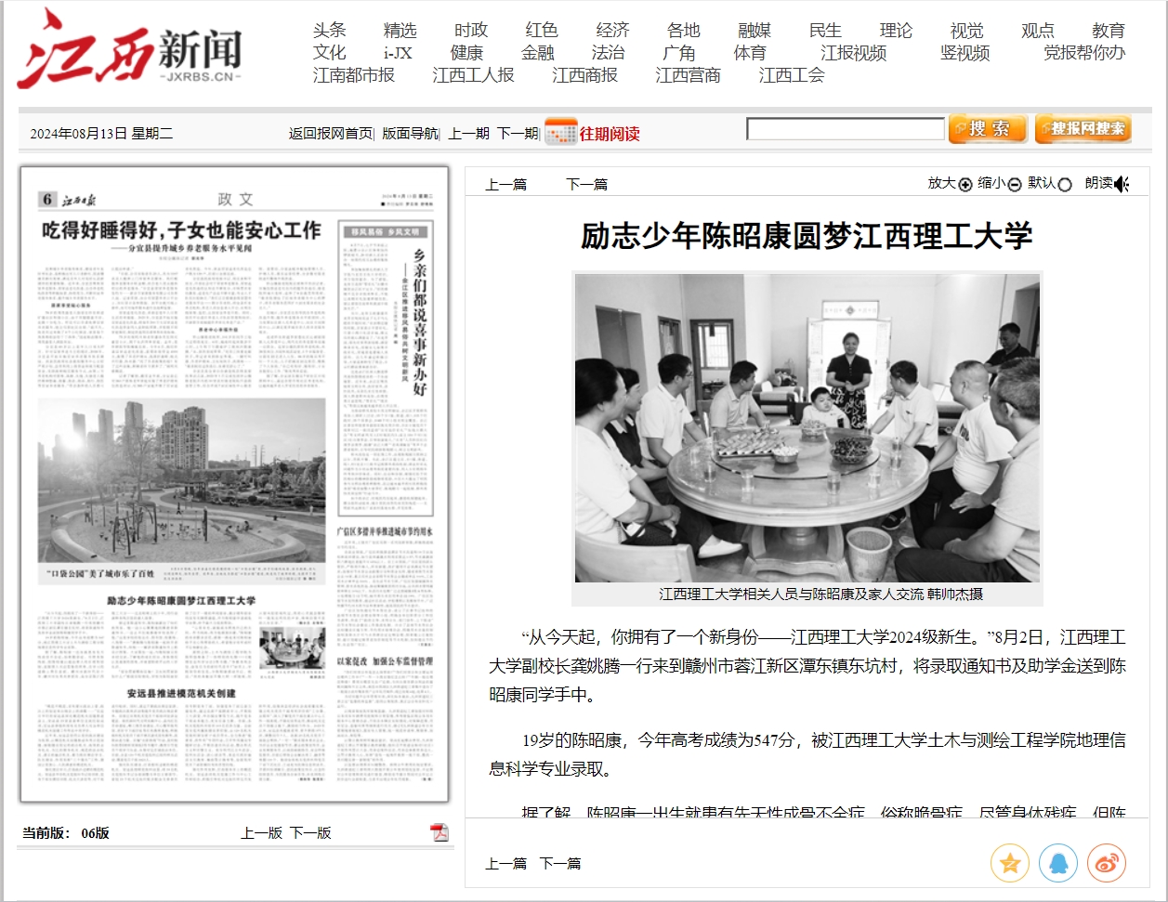Open the 版面导航 page navigation menu
This screenshot has height=902, width=1168.
tap(409, 134)
